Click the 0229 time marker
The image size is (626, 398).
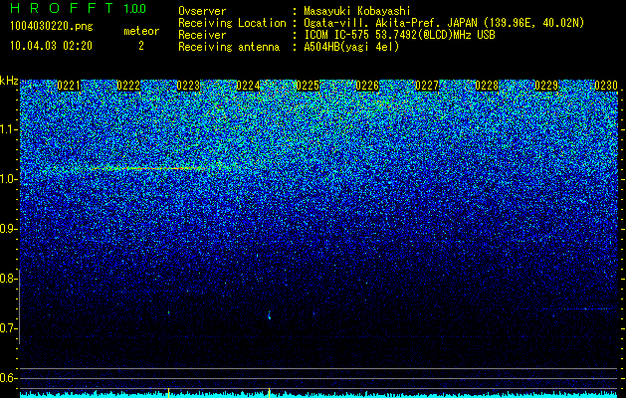[x=546, y=86]
